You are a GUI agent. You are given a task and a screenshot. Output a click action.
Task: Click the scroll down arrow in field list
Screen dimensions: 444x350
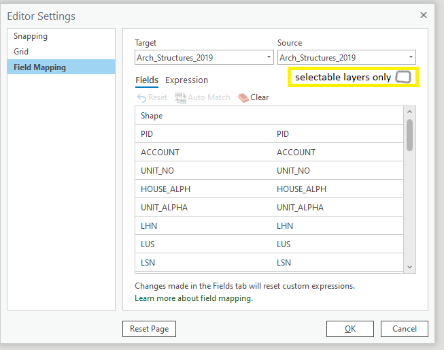click(x=409, y=267)
